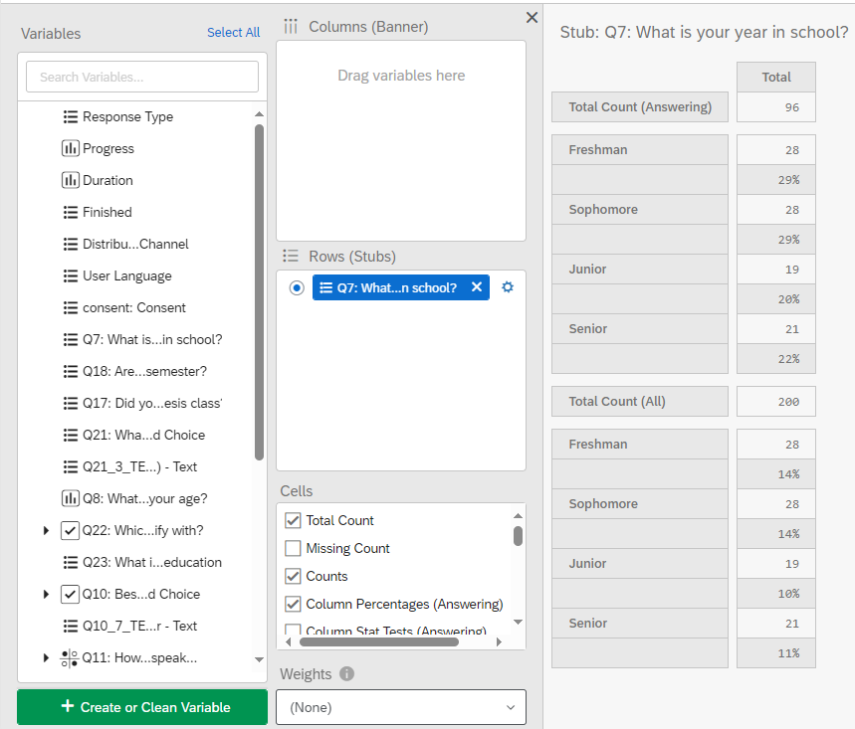Click the Columns (Banner) header icon

coord(291,26)
